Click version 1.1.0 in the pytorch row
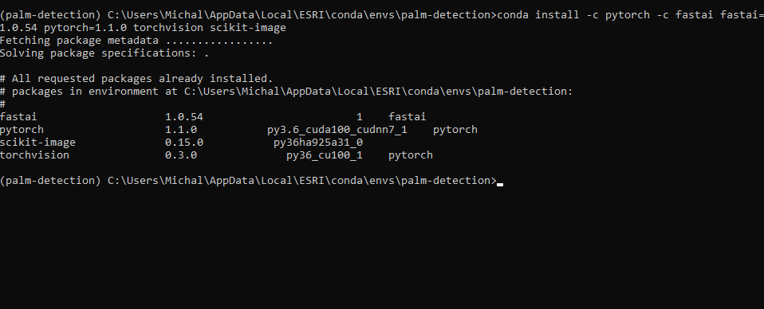The height and width of the screenshot is (309, 764). (181, 130)
